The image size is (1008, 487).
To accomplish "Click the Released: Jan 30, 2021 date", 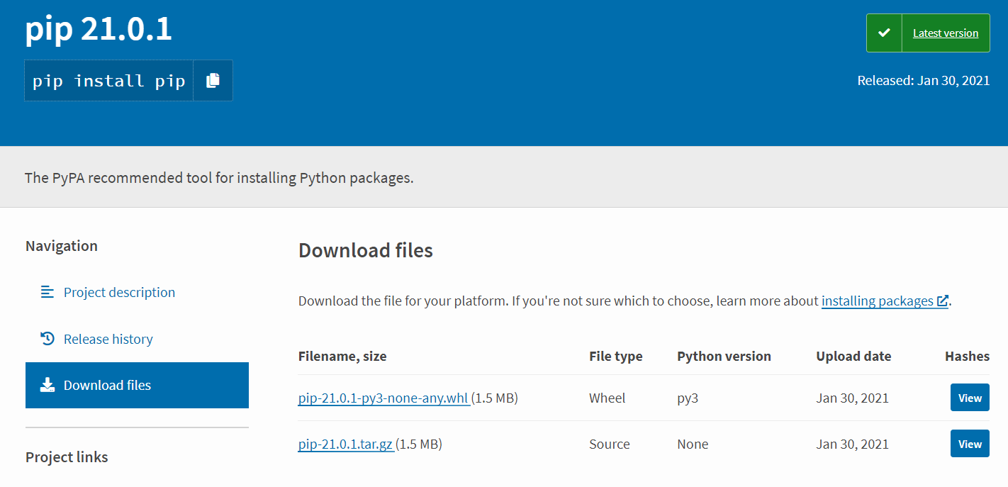I will coord(923,80).
